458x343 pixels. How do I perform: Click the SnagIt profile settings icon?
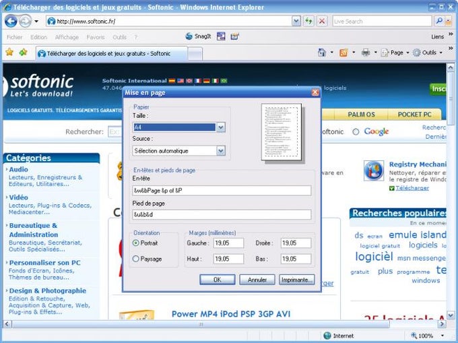[234, 36]
